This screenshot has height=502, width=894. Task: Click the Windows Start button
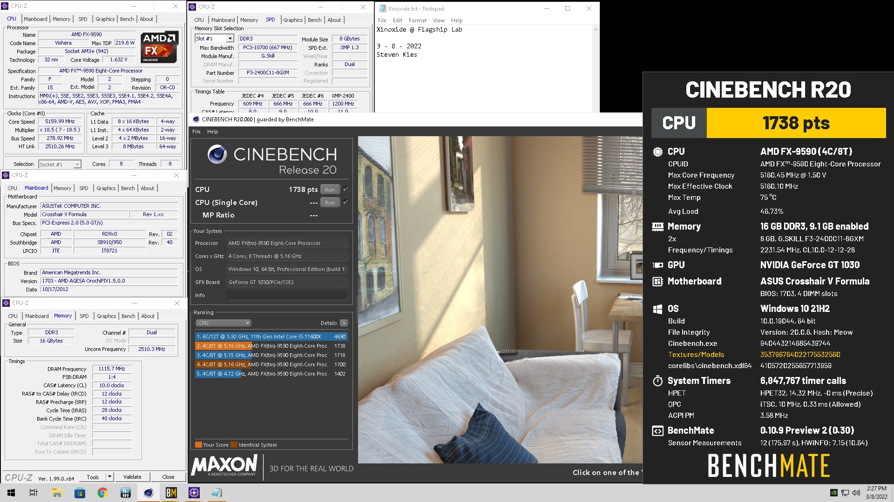click(11, 493)
